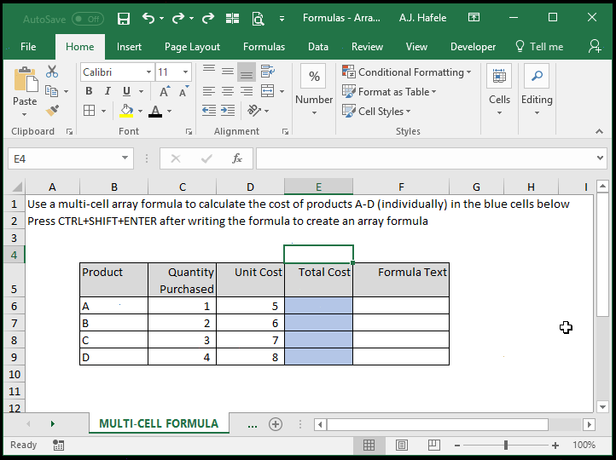Switch to the Data ribbon tab
The height and width of the screenshot is (460, 616).
pos(318,47)
